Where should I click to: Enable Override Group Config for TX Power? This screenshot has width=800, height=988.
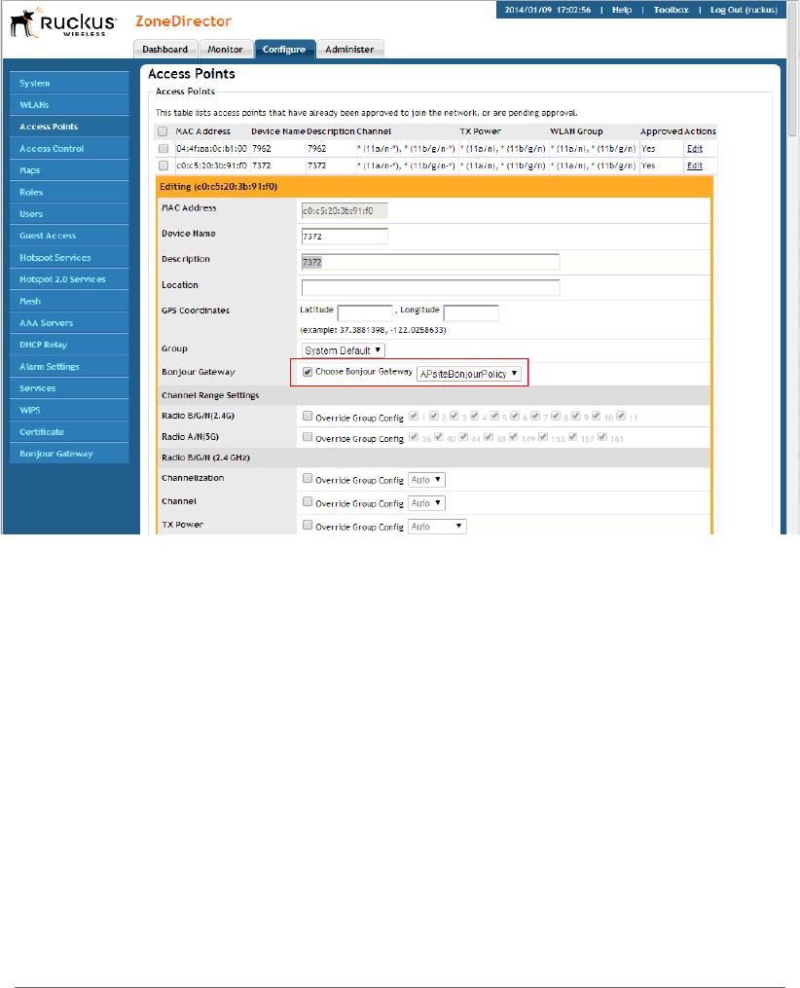pos(308,525)
